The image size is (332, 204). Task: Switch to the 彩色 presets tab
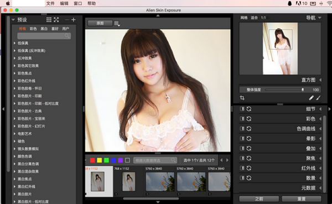click(x=33, y=29)
